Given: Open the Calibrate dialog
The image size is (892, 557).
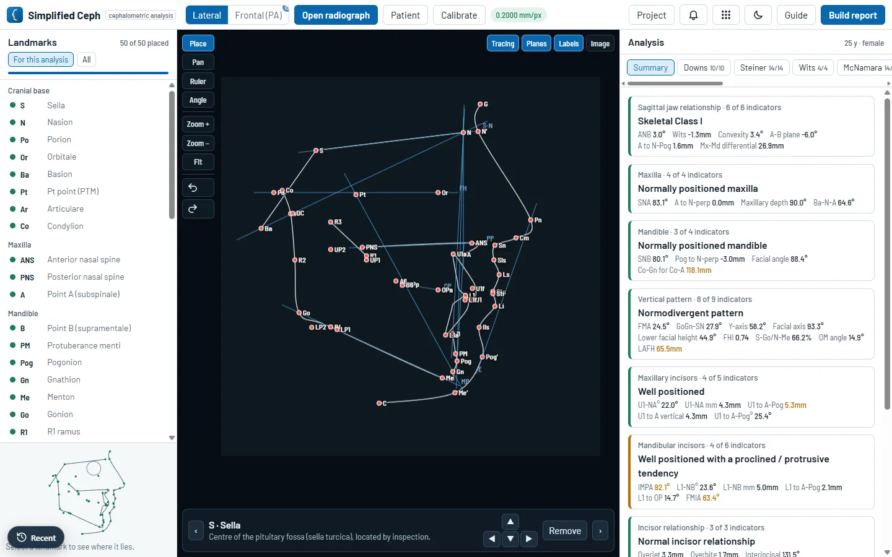Looking at the screenshot, I should pyautogui.click(x=459, y=15).
